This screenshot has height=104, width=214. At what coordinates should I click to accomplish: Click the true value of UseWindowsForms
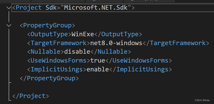point(98,60)
